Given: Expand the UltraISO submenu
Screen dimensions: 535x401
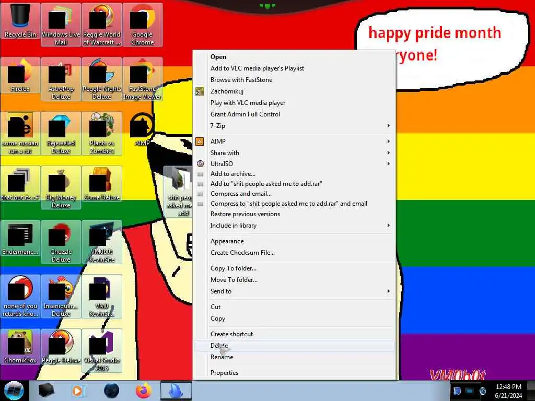Looking at the screenshot, I should click(294, 163).
